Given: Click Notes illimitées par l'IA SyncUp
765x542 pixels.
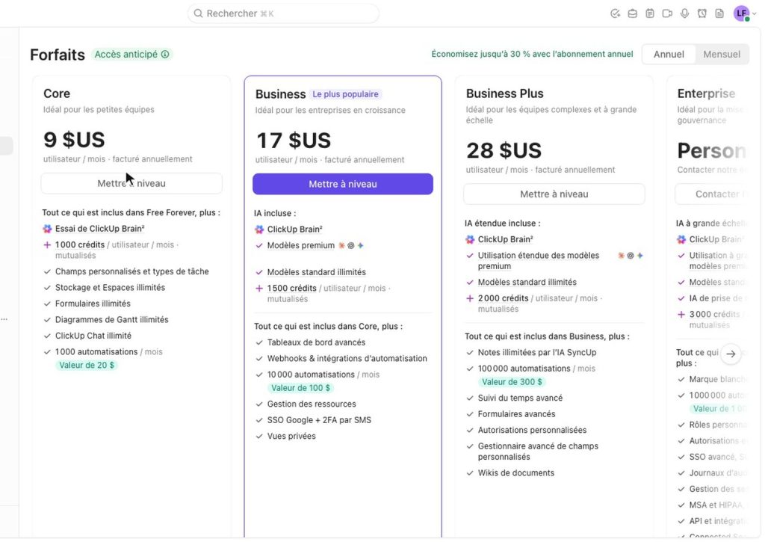Looking at the screenshot, I should pos(536,353).
